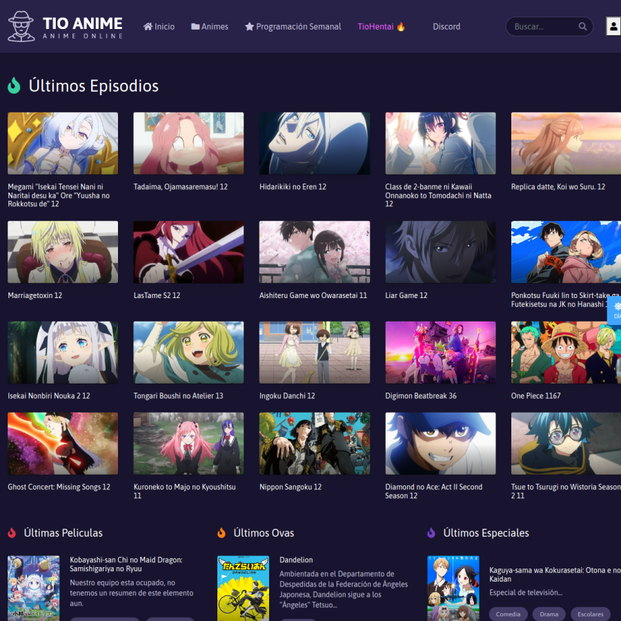
Task: Open the Discord menu link
Action: 446,26
